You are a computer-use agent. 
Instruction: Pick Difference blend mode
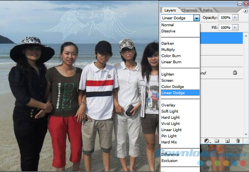170,155
